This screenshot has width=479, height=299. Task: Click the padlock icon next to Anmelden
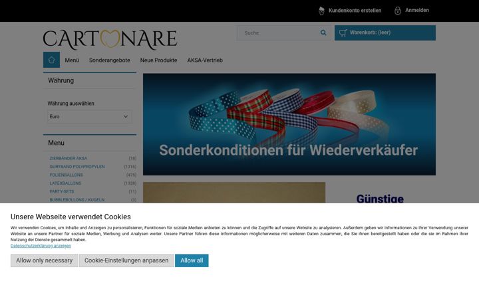click(397, 11)
